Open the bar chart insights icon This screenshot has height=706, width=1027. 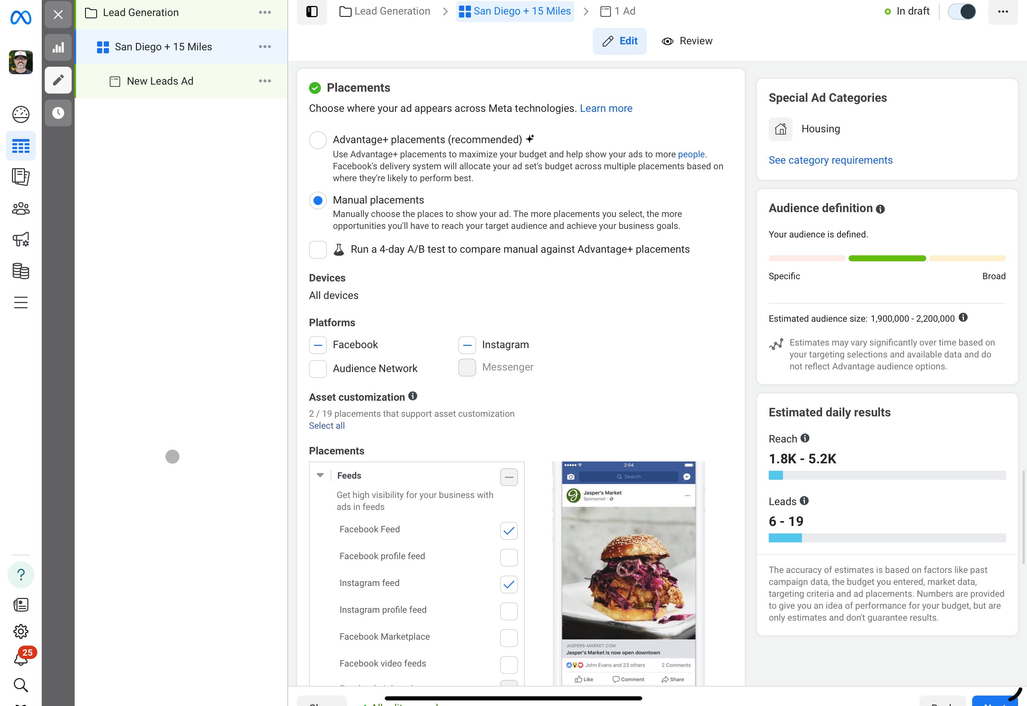pyautogui.click(x=58, y=47)
